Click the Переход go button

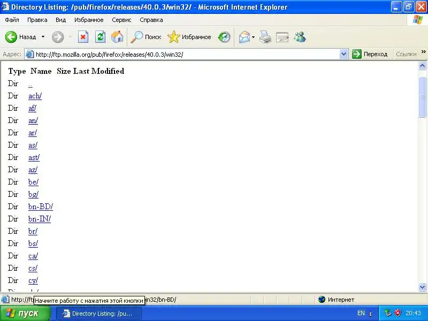pyautogui.click(x=370, y=54)
